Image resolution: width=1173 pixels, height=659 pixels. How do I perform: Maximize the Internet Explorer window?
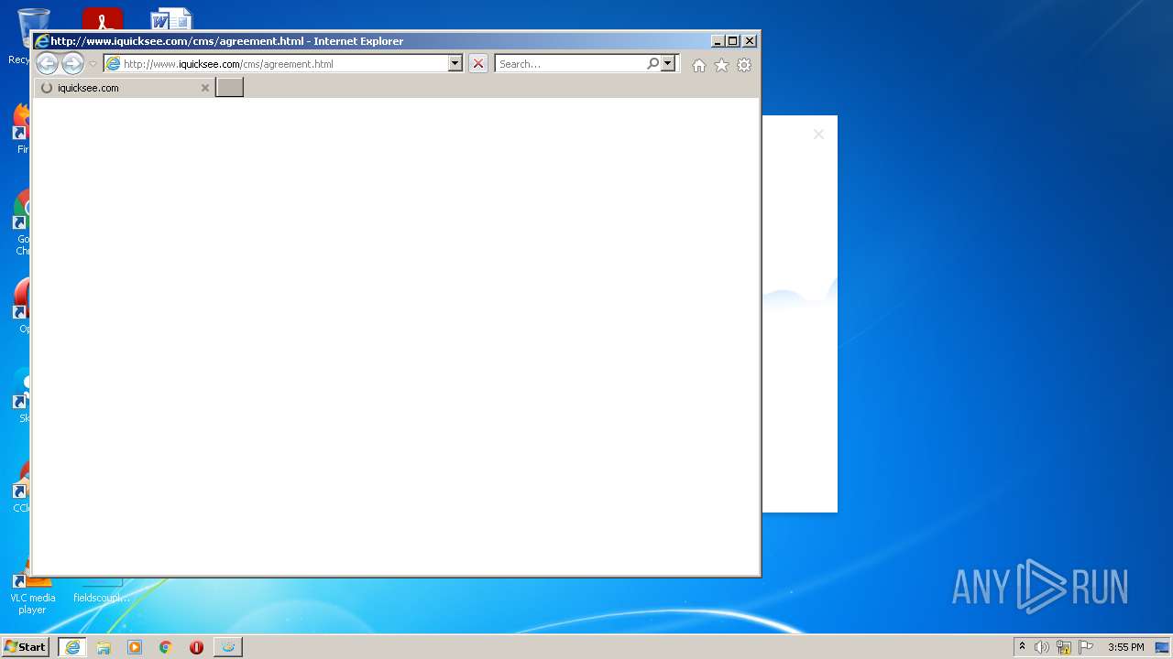tap(733, 41)
